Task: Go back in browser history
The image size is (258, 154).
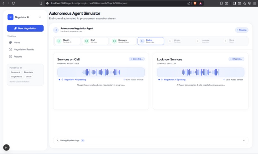Action: [3, 3]
